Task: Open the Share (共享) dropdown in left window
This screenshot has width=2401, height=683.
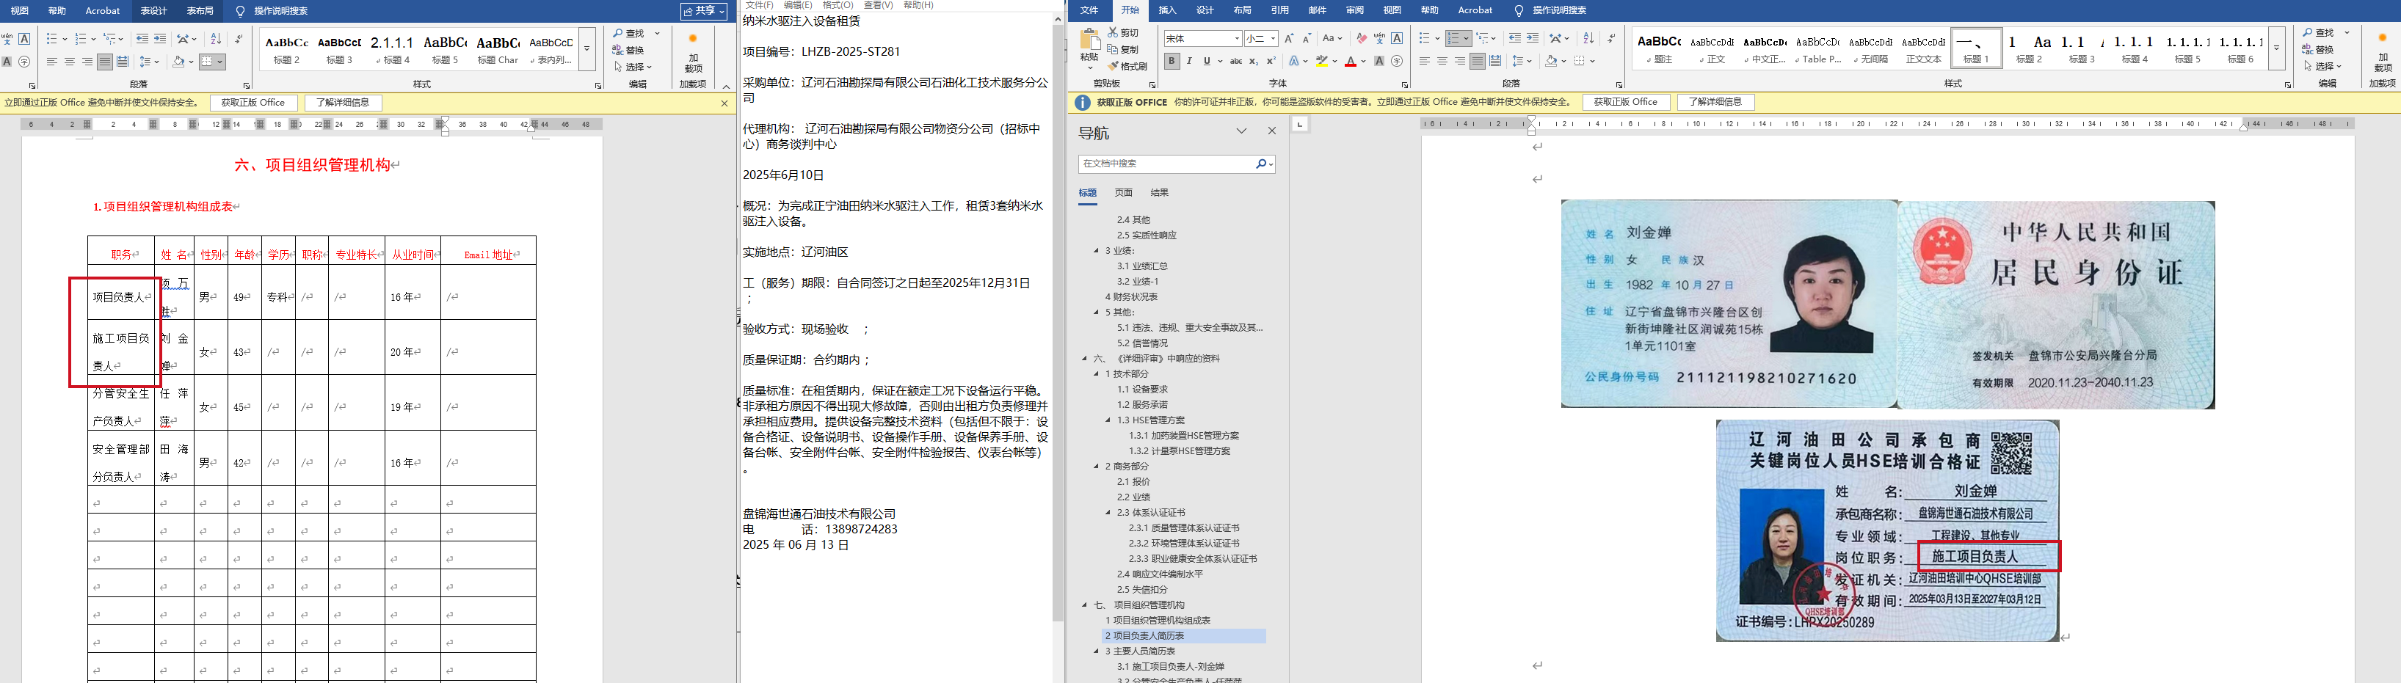Action: click(704, 11)
